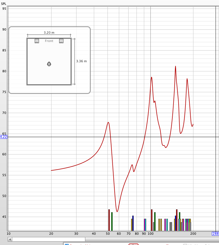Image resolution: width=219 pixels, height=245 pixels.
Task: Click the red mode bar at 50 Hz
Action: [x=109, y=220]
